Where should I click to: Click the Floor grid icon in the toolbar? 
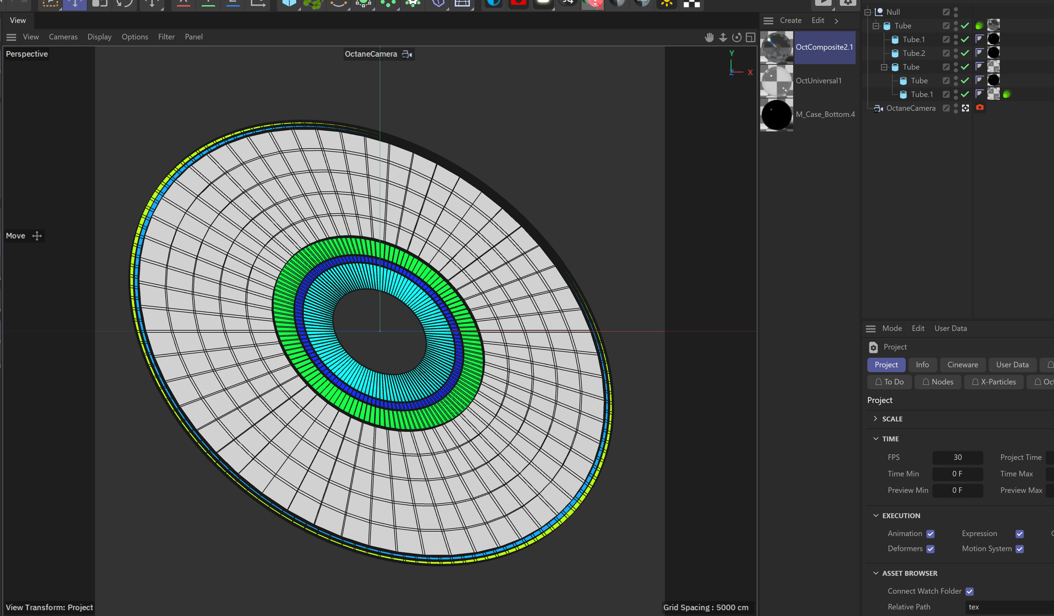coord(462,3)
